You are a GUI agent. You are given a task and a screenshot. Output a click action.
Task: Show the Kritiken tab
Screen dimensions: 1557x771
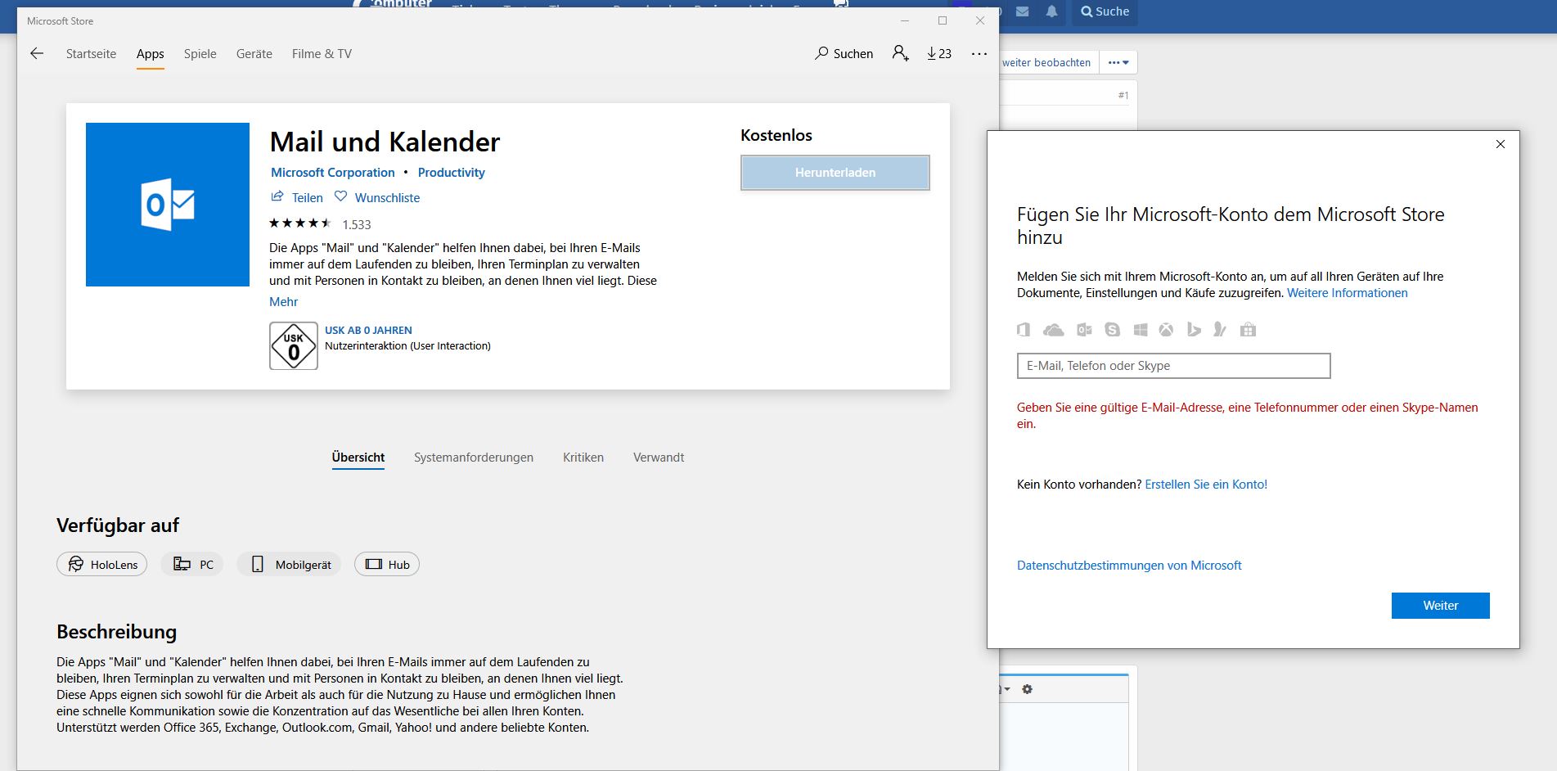coord(583,458)
